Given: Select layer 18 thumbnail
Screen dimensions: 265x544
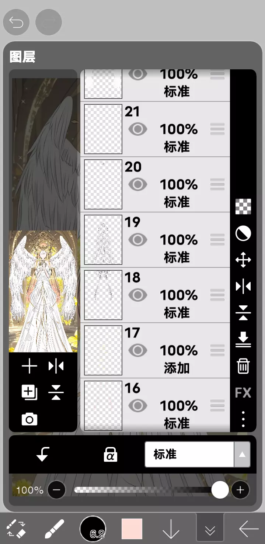Looking at the screenshot, I should pos(103,295).
